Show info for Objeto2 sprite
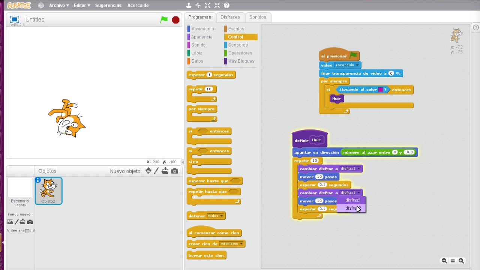The height and width of the screenshot is (270, 480). 38,180
